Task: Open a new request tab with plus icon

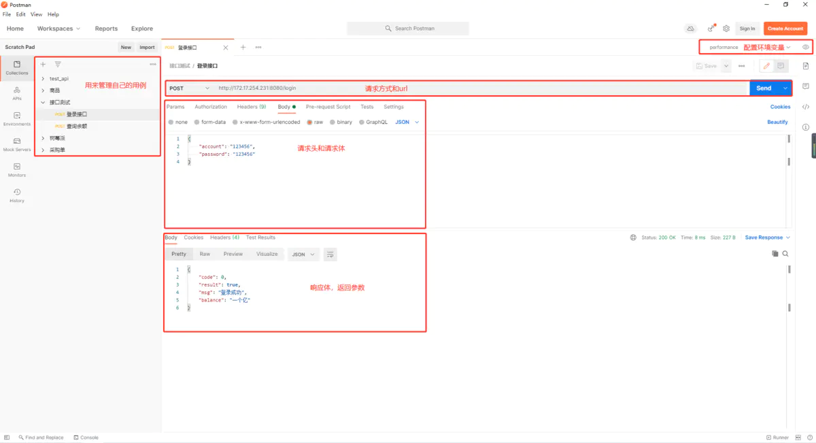Action: click(x=243, y=47)
